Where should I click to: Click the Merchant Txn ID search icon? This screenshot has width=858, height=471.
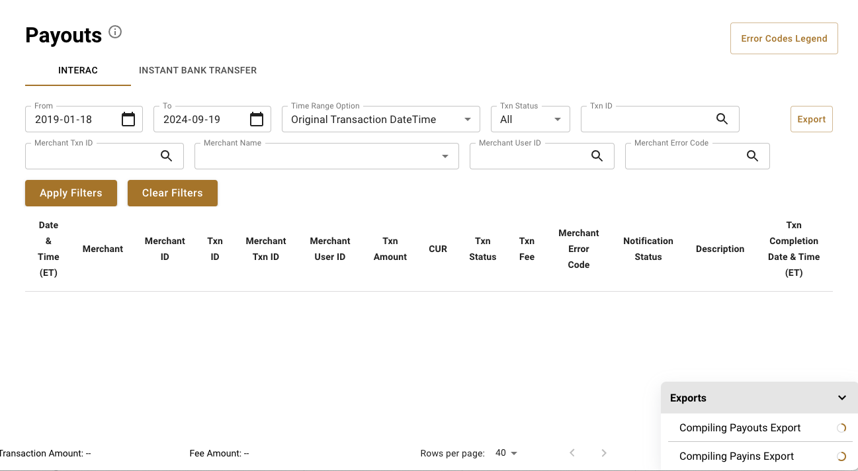coord(165,155)
